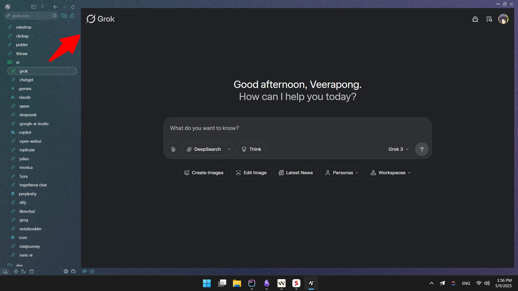The height and width of the screenshot is (291, 518).
Task: Click the Latest News button
Action: point(296,173)
